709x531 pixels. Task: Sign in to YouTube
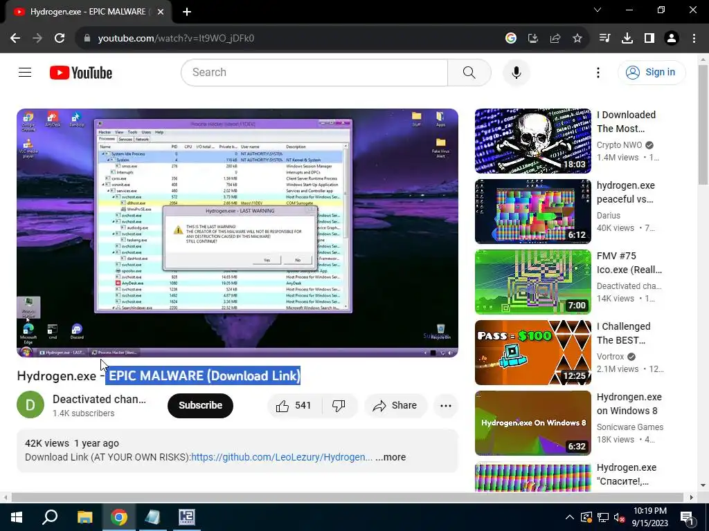(x=652, y=72)
